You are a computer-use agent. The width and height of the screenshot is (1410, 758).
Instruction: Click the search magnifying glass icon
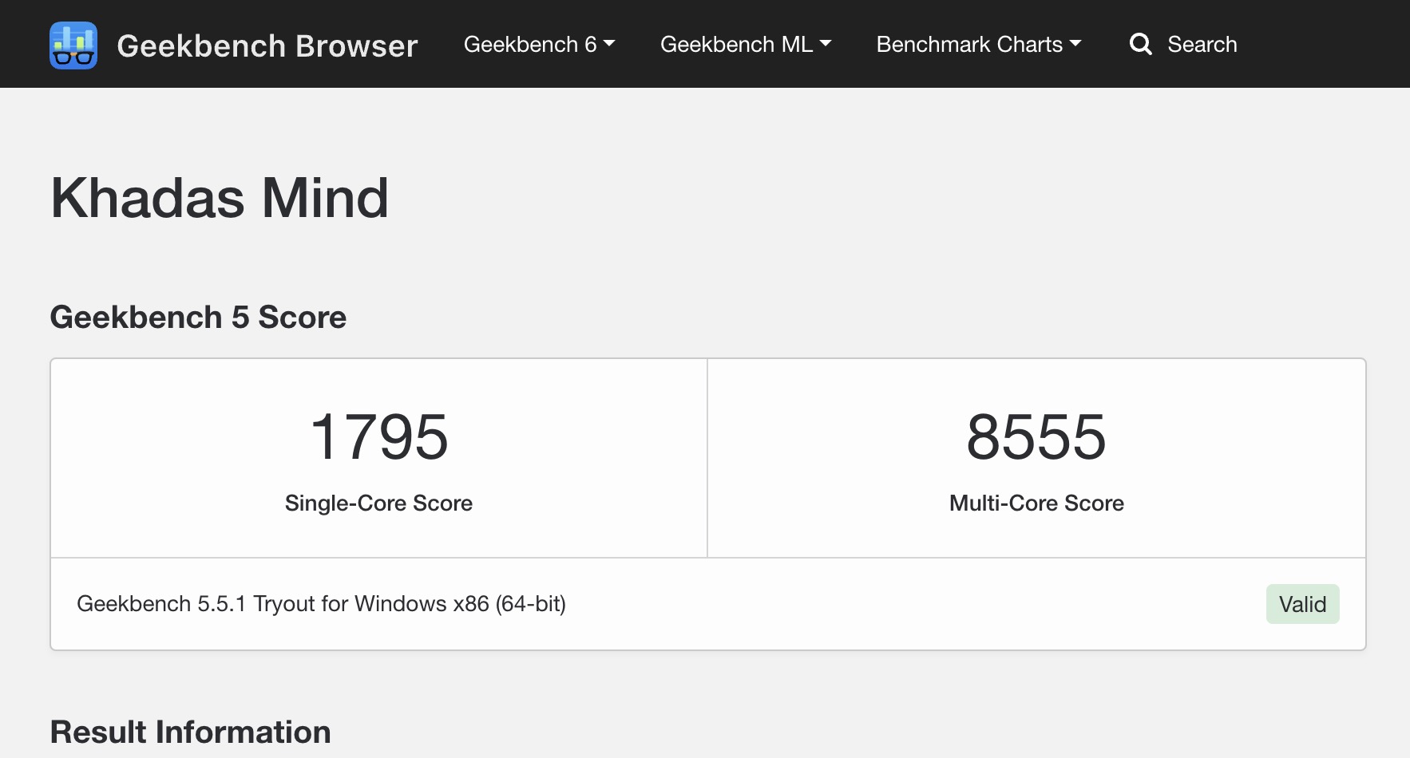click(1140, 44)
